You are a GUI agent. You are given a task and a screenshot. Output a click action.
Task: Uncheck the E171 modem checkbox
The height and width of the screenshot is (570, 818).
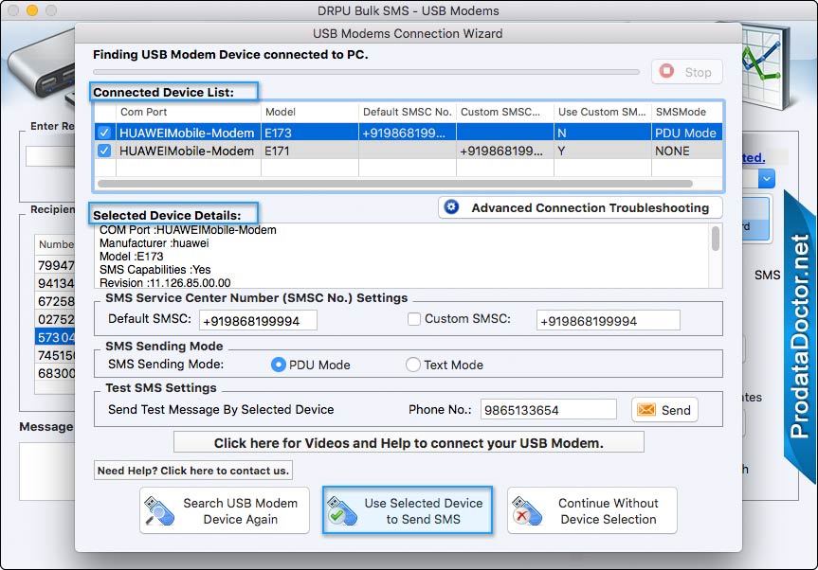[104, 151]
